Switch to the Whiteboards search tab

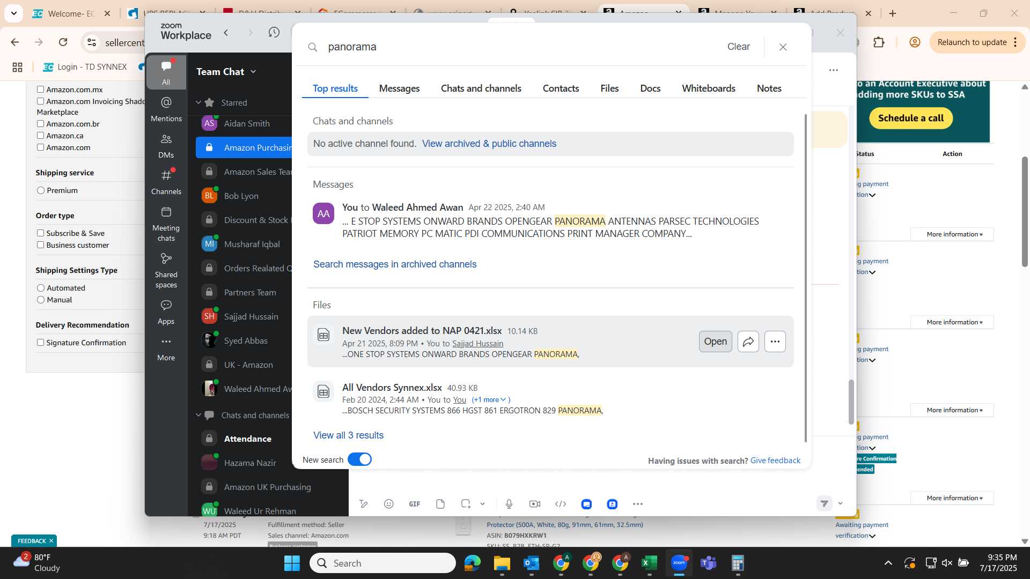point(708,88)
